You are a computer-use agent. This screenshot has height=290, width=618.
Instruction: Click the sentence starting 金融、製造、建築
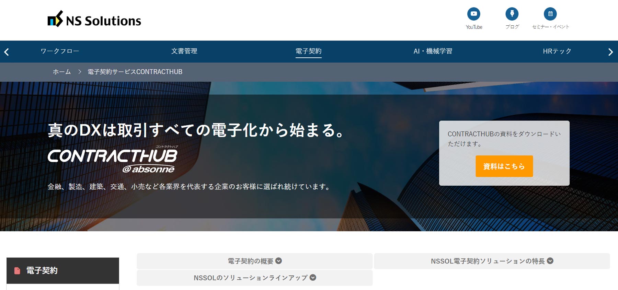pos(189,187)
